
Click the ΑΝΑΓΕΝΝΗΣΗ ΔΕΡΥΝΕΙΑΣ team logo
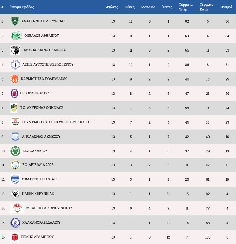(x=15, y=21)
